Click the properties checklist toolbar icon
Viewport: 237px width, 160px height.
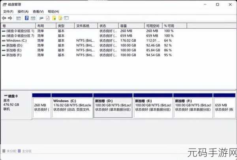point(48,18)
